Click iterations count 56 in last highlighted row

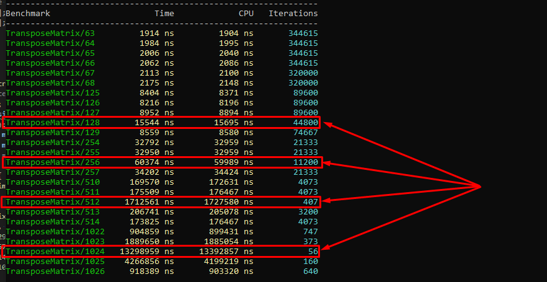pyautogui.click(x=313, y=252)
